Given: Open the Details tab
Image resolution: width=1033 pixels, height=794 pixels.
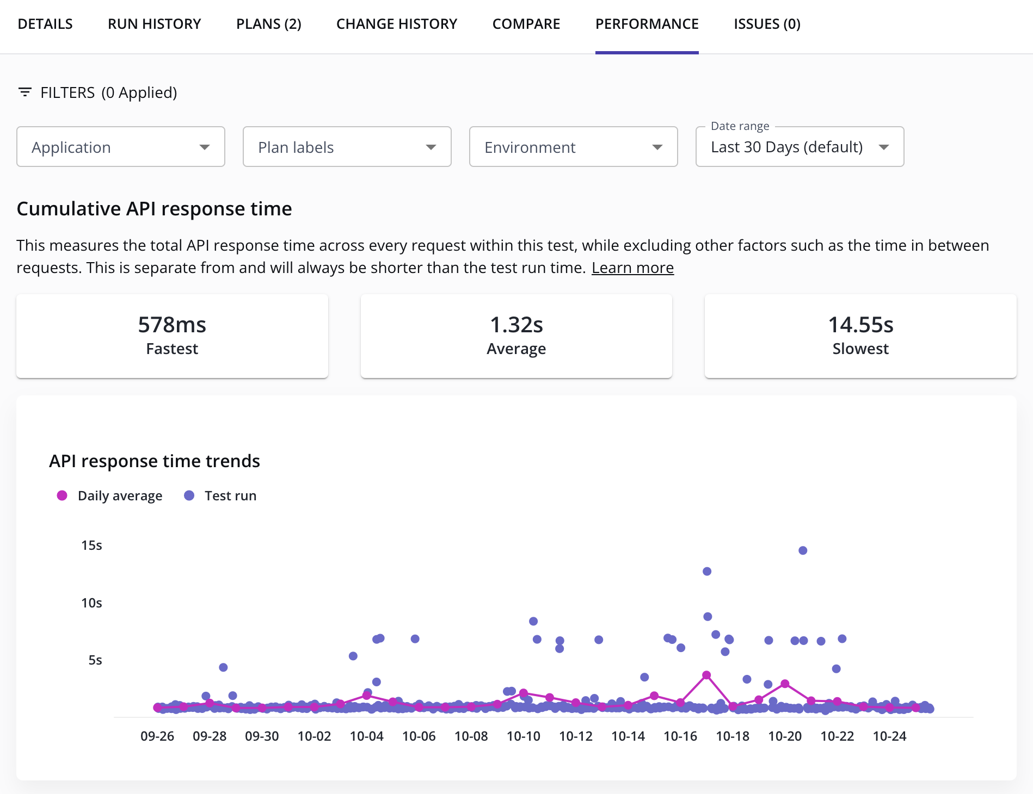Looking at the screenshot, I should click(x=45, y=24).
